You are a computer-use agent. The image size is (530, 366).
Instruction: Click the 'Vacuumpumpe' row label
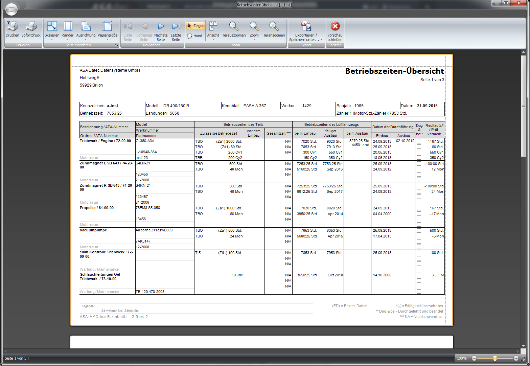93,230
